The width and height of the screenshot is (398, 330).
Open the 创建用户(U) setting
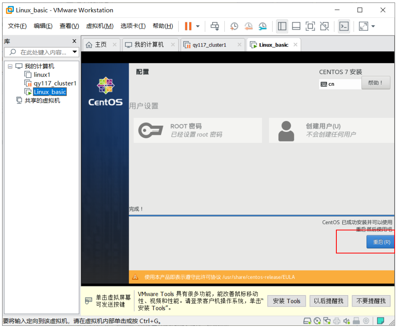click(x=331, y=130)
